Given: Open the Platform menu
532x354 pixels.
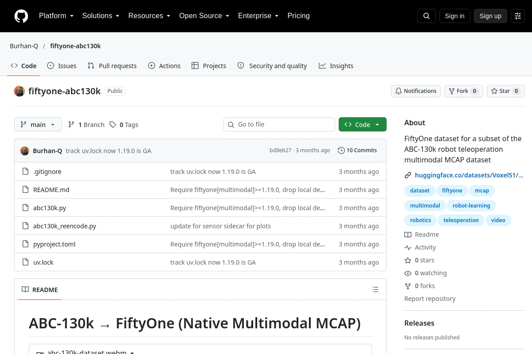Looking at the screenshot, I should click(x=56, y=16).
